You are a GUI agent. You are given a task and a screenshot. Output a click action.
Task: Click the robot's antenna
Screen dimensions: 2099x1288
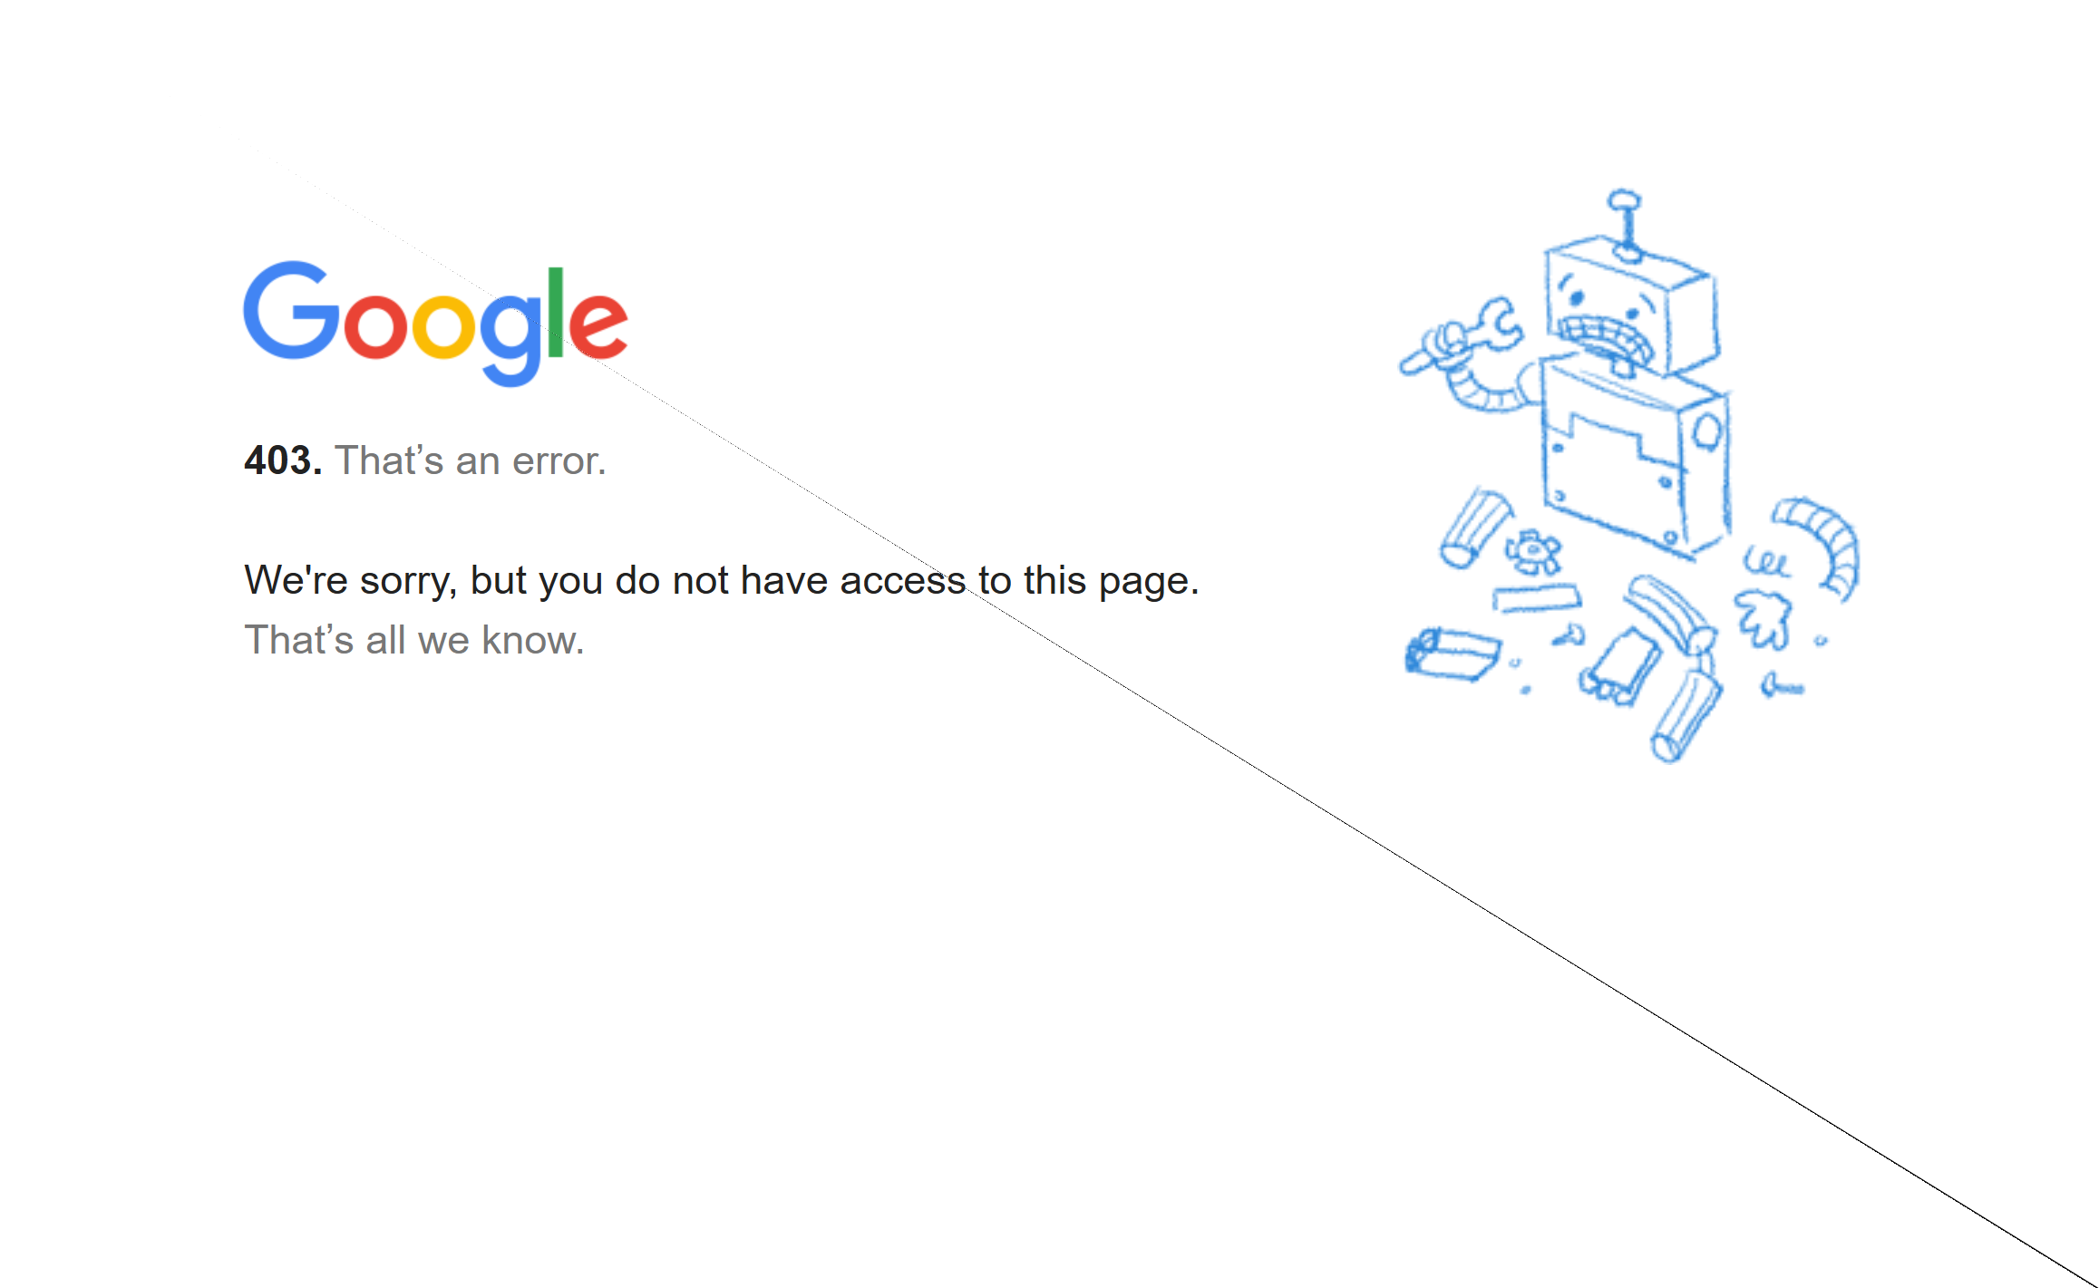click(1625, 225)
